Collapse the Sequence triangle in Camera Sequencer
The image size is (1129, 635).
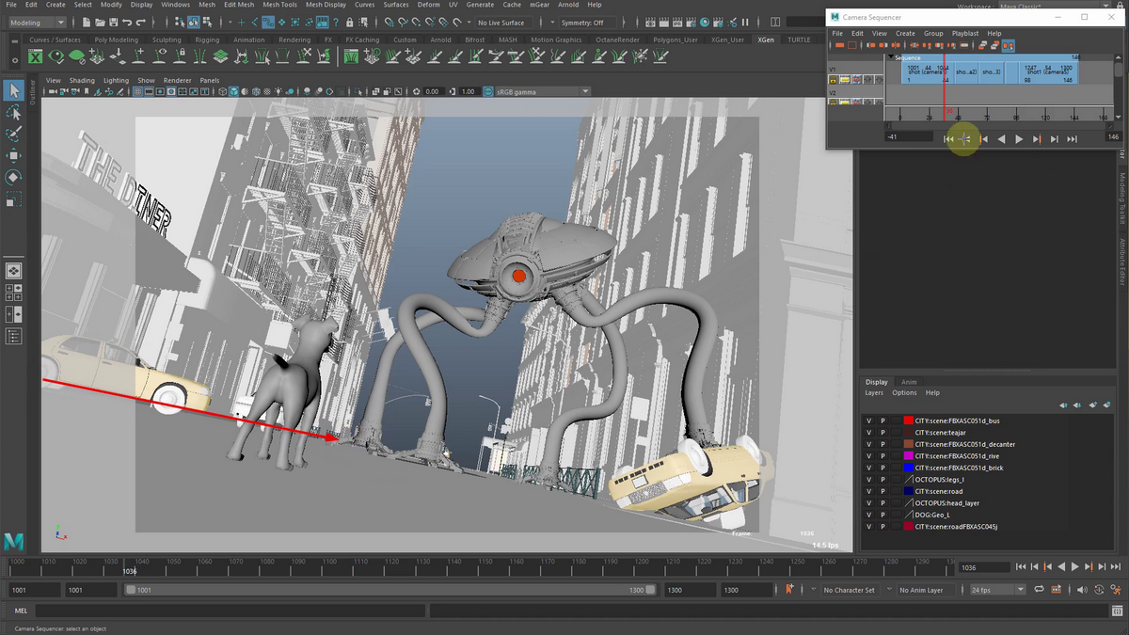tap(891, 57)
